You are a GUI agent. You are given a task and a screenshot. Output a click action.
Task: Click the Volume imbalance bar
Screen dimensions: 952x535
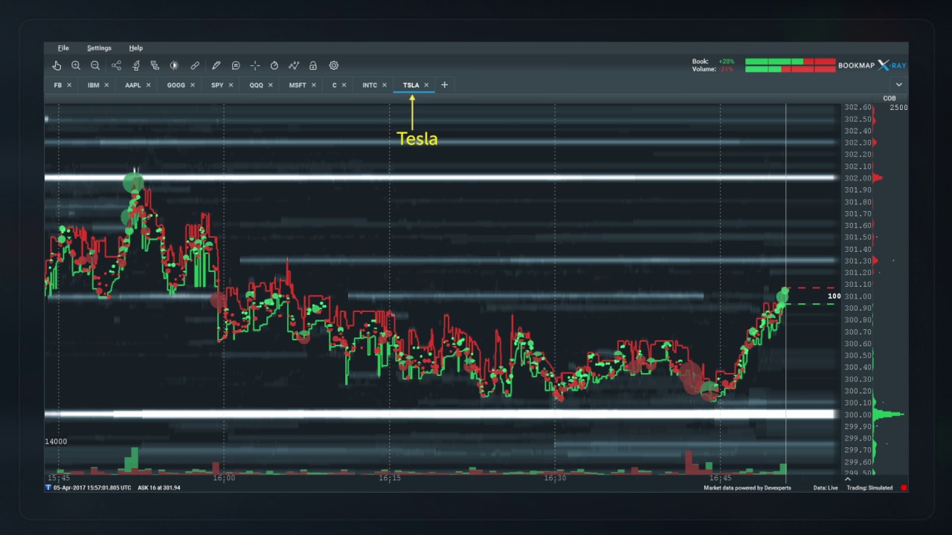coord(790,69)
